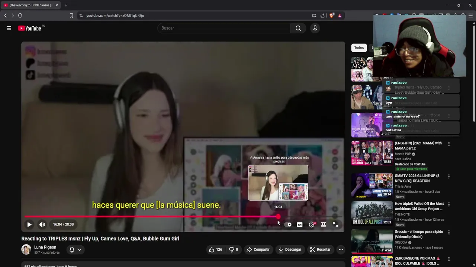Click in the Buscar search field
Image resolution: width=476 pixels, height=267 pixels.
[x=224, y=28]
